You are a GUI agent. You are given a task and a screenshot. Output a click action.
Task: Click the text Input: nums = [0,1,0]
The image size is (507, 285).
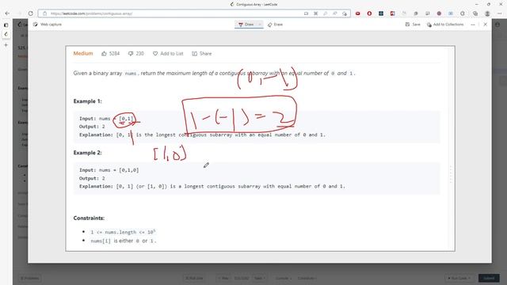109,170
